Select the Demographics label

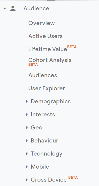(51, 101)
